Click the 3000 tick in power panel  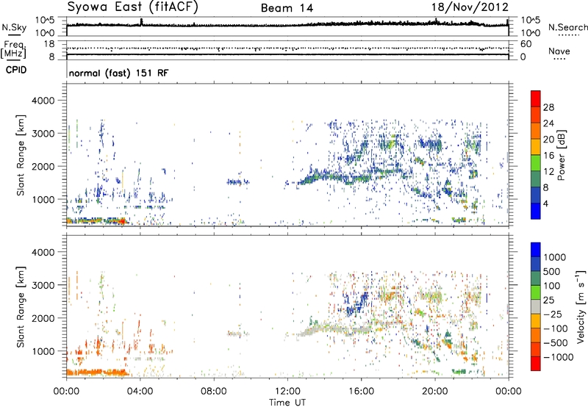tap(43, 134)
